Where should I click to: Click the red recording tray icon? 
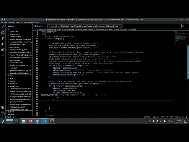click(150, 121)
